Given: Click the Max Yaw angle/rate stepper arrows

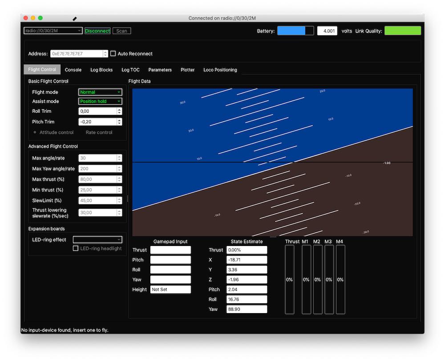Looking at the screenshot, I should coord(119,168).
